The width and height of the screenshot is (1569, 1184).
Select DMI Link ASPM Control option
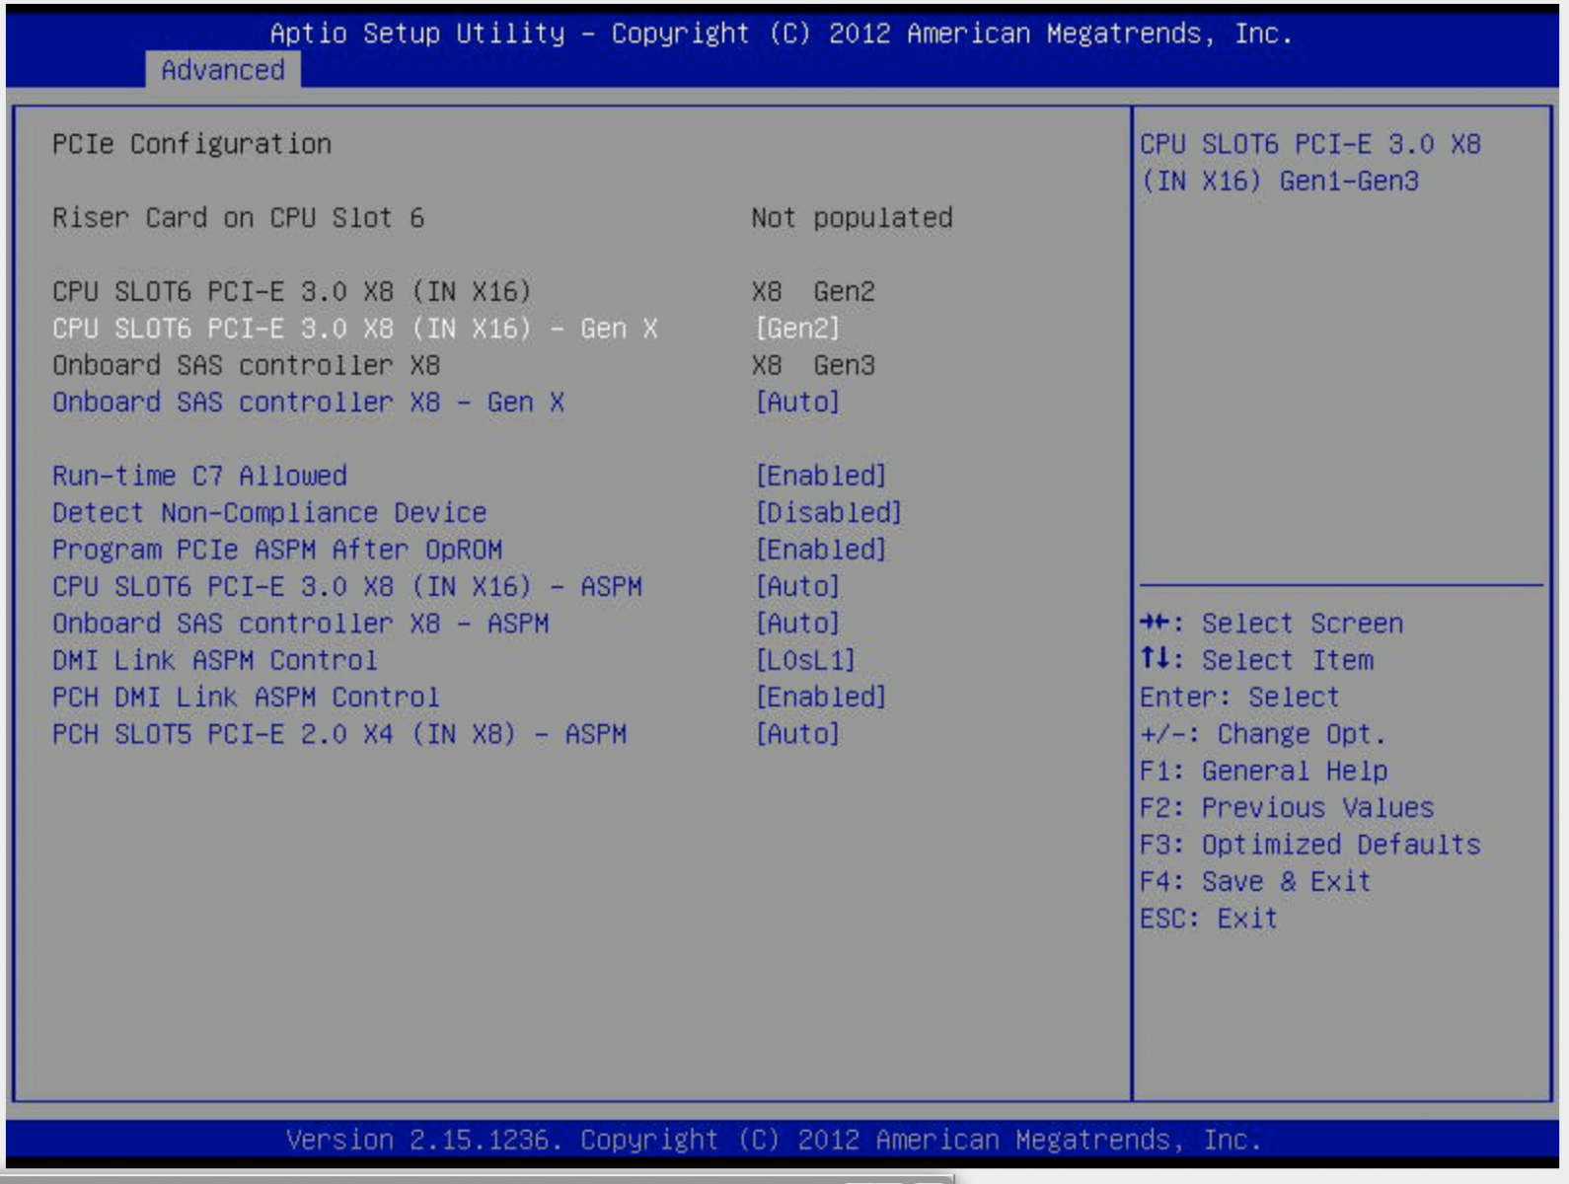215,660
